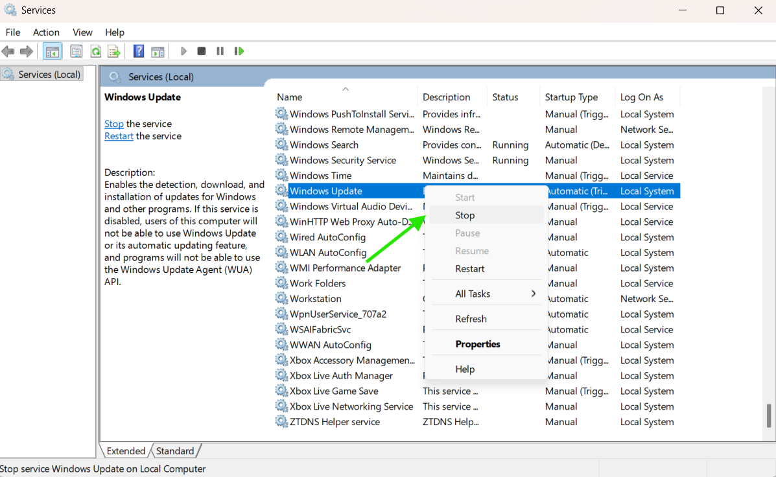The height and width of the screenshot is (477, 776).
Task: Select Windows Virtual Audio Device row
Action: [478, 206]
